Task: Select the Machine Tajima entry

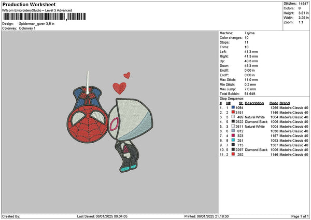Action: pos(249,33)
